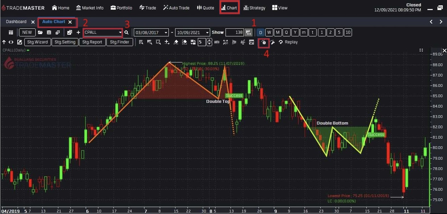Select the Monthly (M) timeframe button
The height and width of the screenshot is (214, 447).
pos(278,32)
